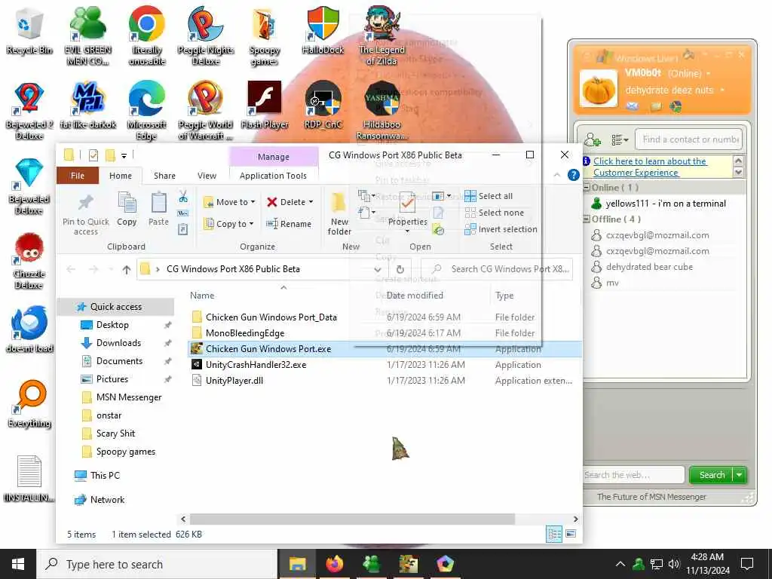Select Downloads in Quick access
772x579 pixels.
click(x=118, y=343)
